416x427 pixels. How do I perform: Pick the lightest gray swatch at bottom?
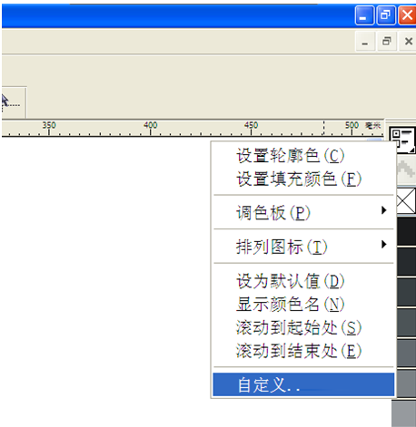(x=403, y=413)
